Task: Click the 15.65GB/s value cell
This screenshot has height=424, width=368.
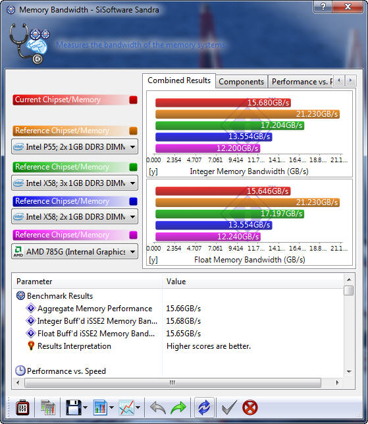Action: 184,334
